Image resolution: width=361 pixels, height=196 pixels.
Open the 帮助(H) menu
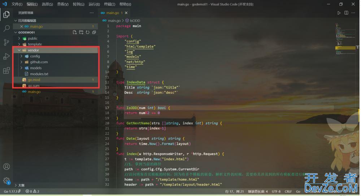[125, 4]
